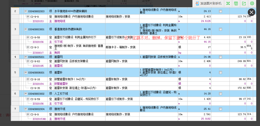260x126 pixels.
Task: Share image using green export icon
Action: 244,3
